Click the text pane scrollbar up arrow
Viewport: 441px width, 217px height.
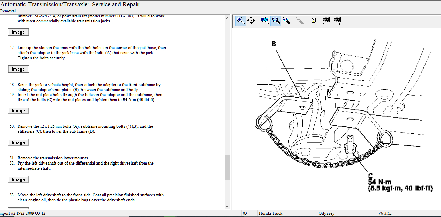(x=227, y=17)
